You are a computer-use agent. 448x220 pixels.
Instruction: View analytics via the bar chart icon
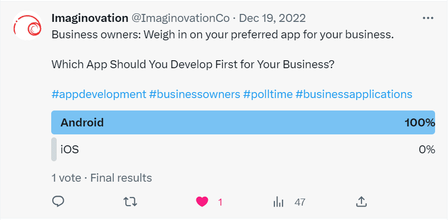pos(278,202)
